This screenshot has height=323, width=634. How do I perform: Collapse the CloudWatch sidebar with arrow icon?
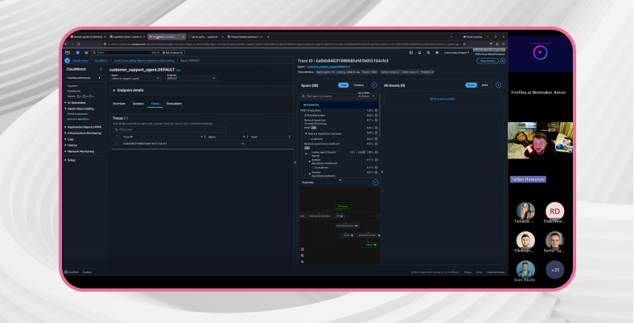[x=101, y=69]
